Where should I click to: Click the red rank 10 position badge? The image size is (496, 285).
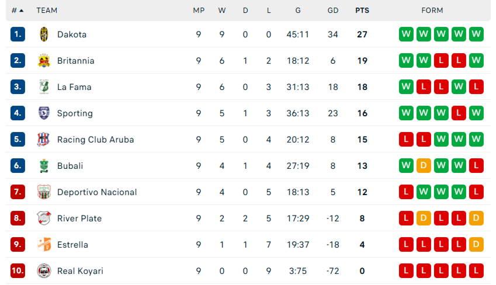[x=18, y=271]
